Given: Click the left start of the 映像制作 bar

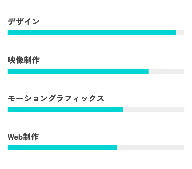Looking at the screenshot, I should (8, 71).
